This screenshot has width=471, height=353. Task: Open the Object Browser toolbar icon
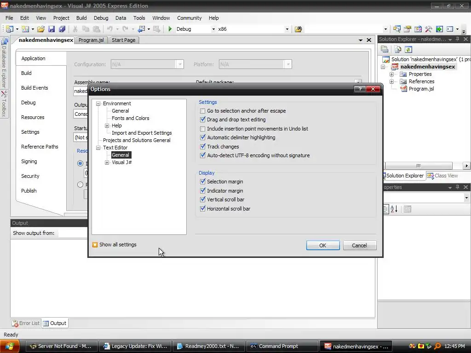(418, 29)
